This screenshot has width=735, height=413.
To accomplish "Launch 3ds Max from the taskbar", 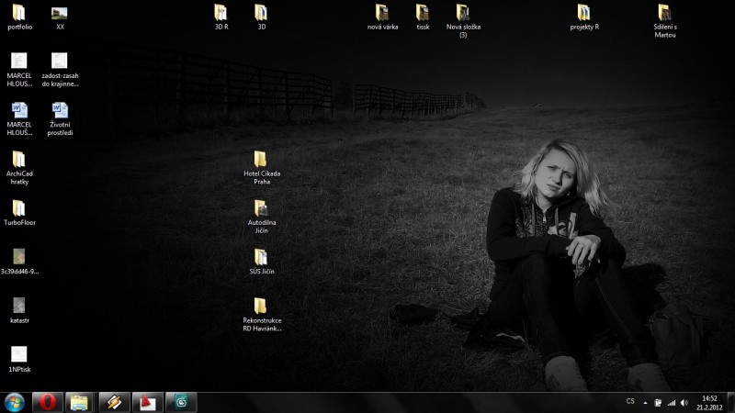I will click(x=181, y=402).
